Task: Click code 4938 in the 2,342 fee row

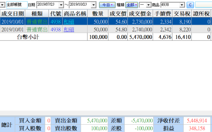Action: click(x=56, y=30)
